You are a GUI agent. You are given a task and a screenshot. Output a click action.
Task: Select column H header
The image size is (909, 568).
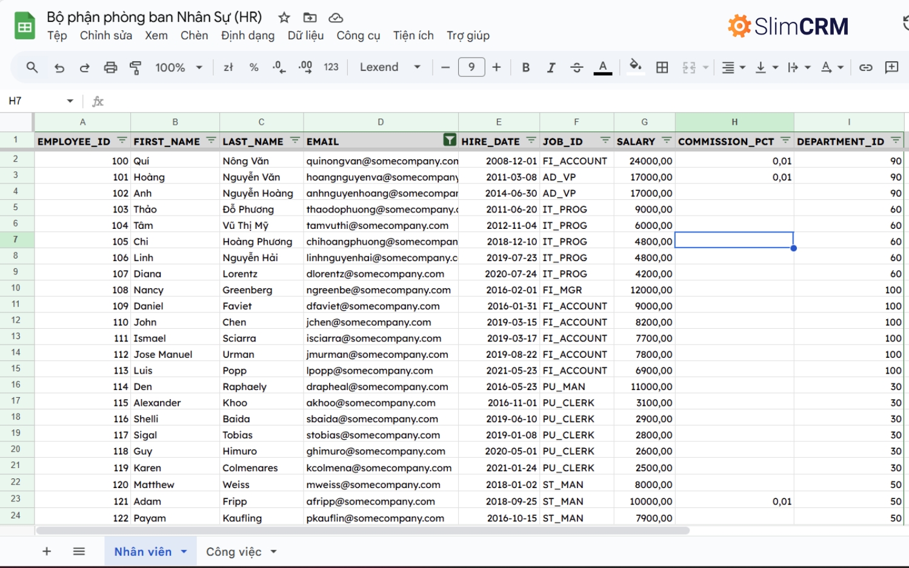pyautogui.click(x=734, y=122)
